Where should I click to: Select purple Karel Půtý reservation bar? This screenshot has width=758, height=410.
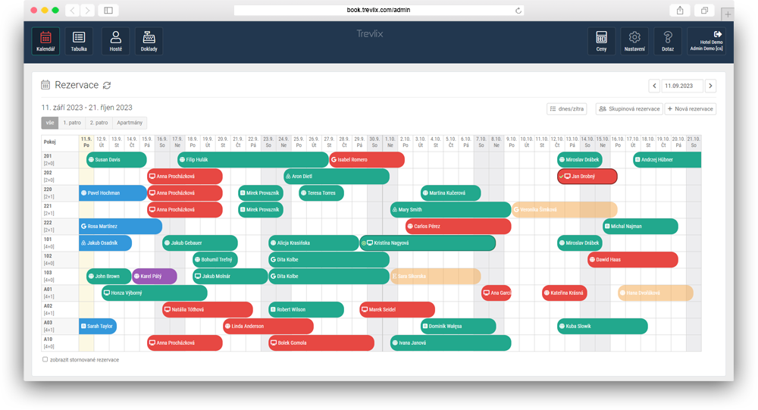point(155,277)
